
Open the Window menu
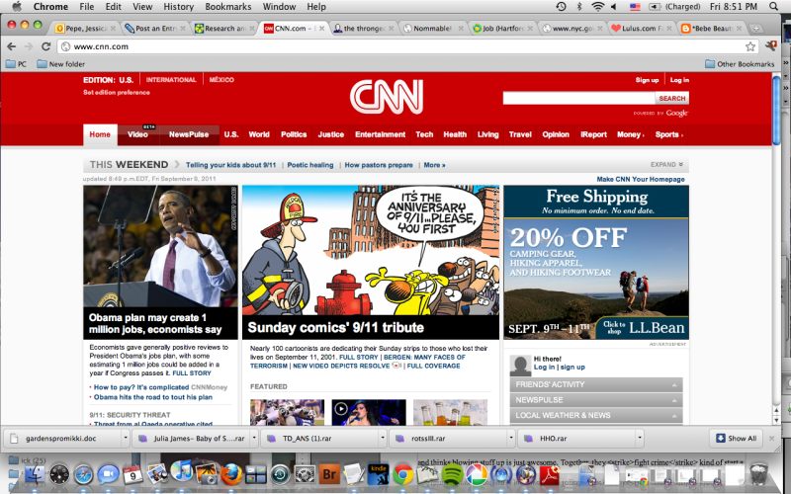pyautogui.click(x=279, y=7)
